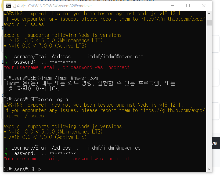This screenshot has height=177, width=220.
Task: Click the lower 'expo-cli/issues' line
Action: tap(24, 116)
